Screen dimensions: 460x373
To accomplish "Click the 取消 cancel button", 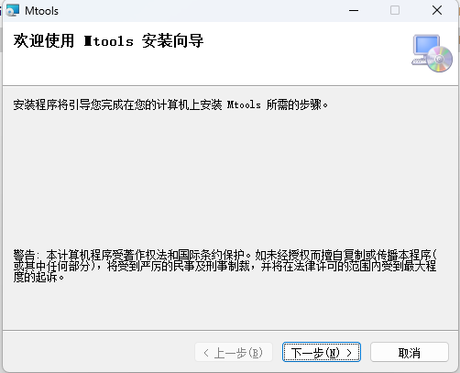I will click(410, 352).
